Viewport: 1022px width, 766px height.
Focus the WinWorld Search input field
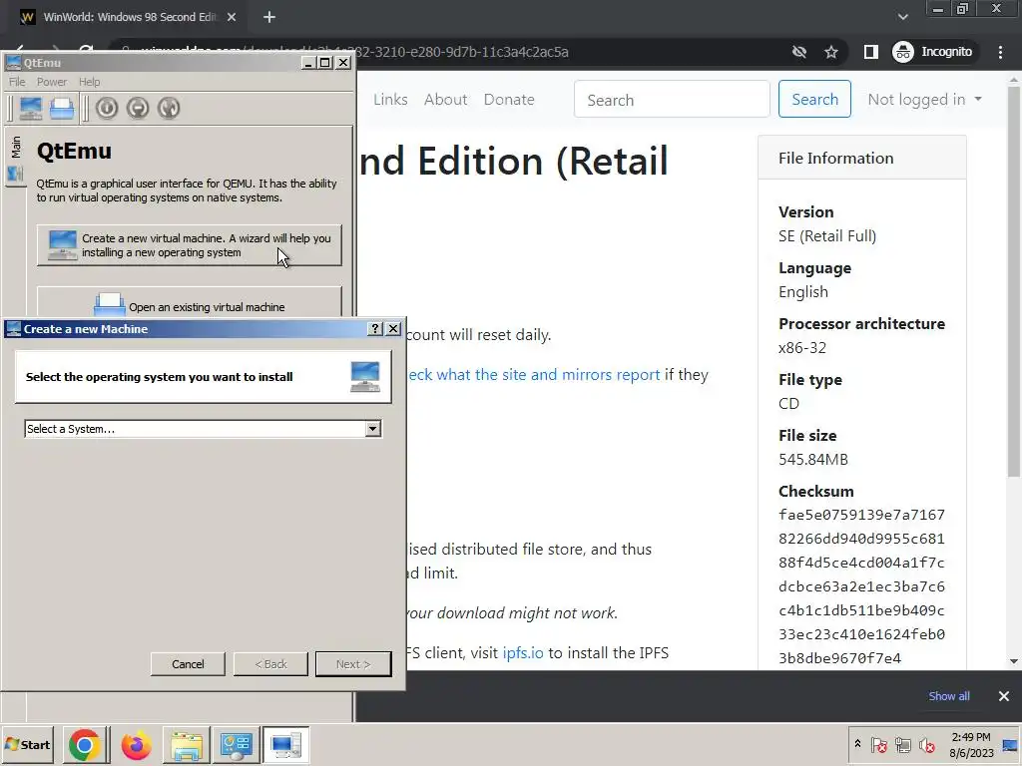672,99
